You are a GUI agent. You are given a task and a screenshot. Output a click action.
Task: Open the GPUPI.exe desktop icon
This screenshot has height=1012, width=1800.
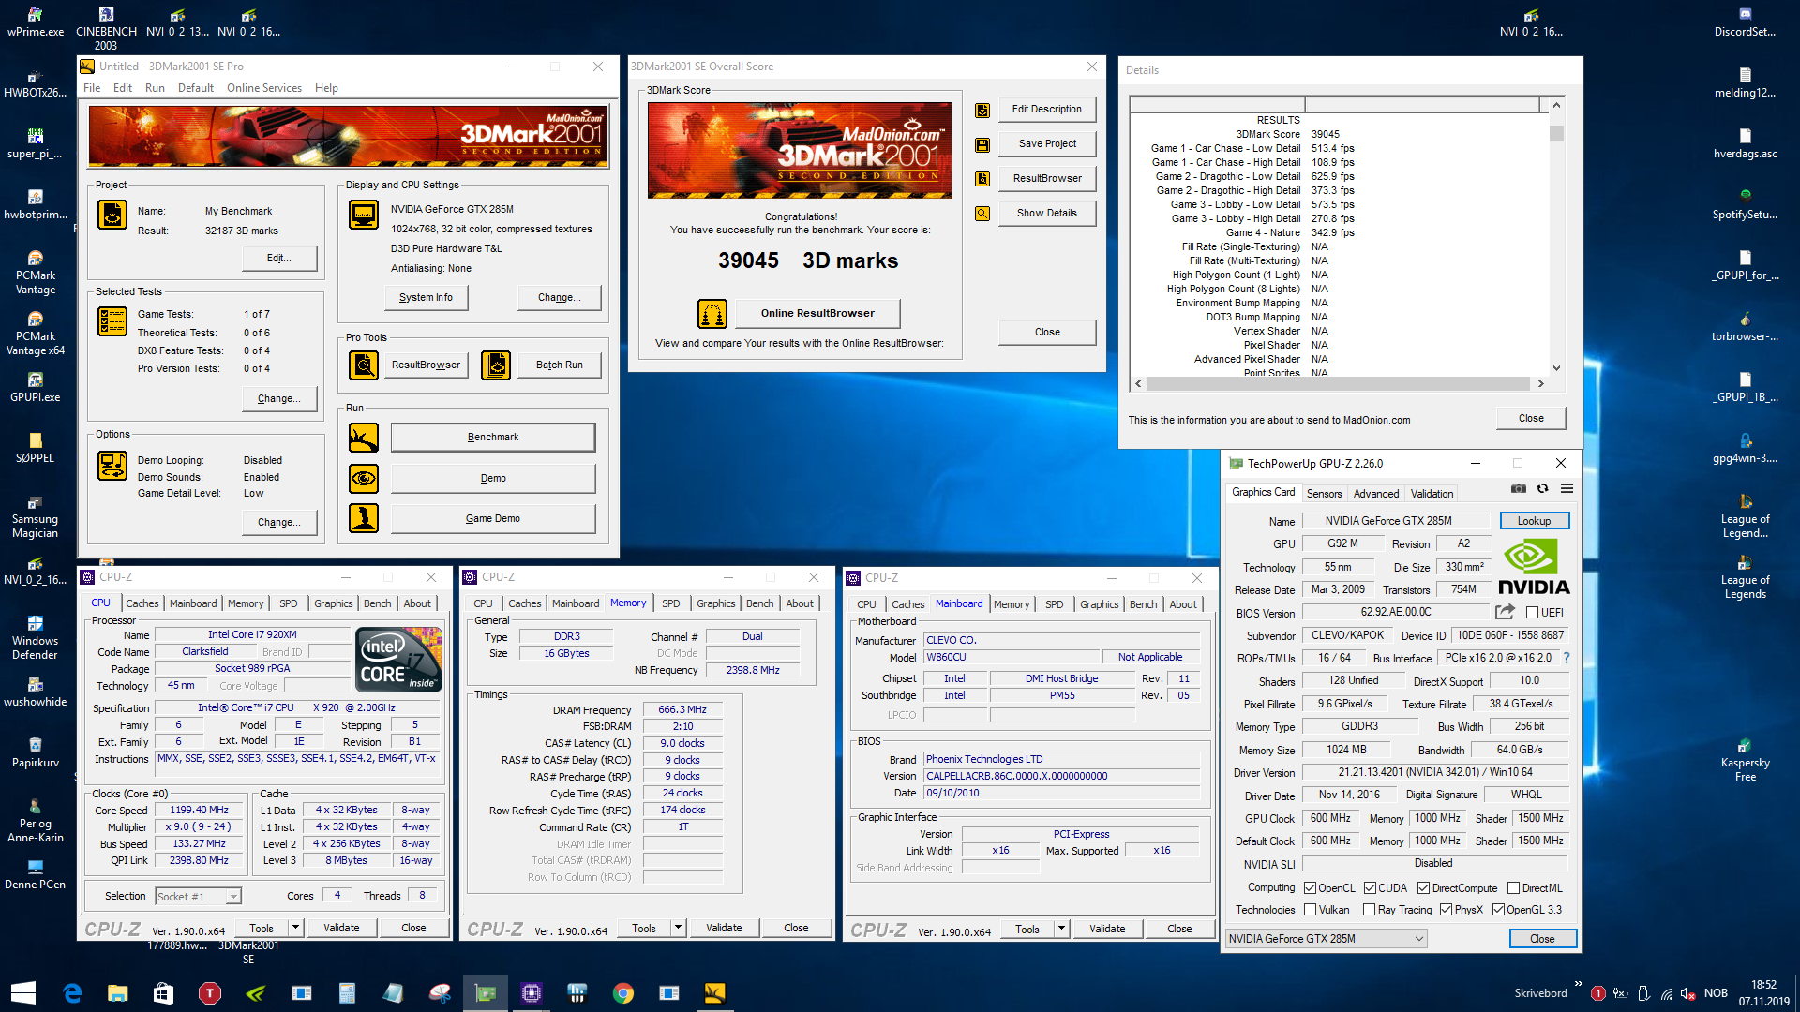click(x=36, y=388)
